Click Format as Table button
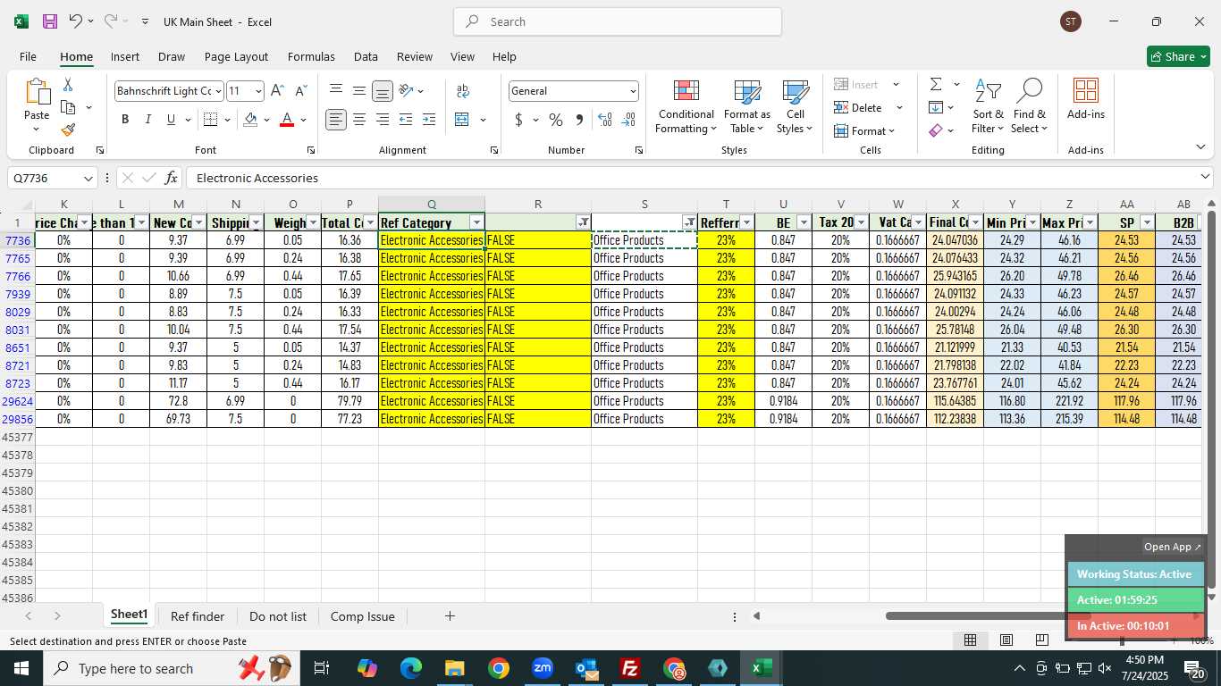Viewport: 1221px width, 686px height. (747, 106)
